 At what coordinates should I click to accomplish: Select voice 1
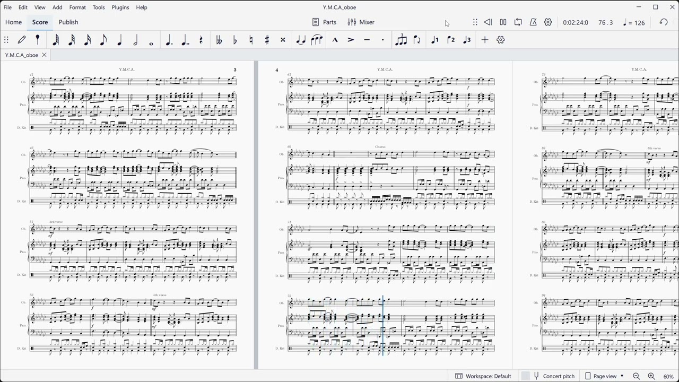(435, 40)
